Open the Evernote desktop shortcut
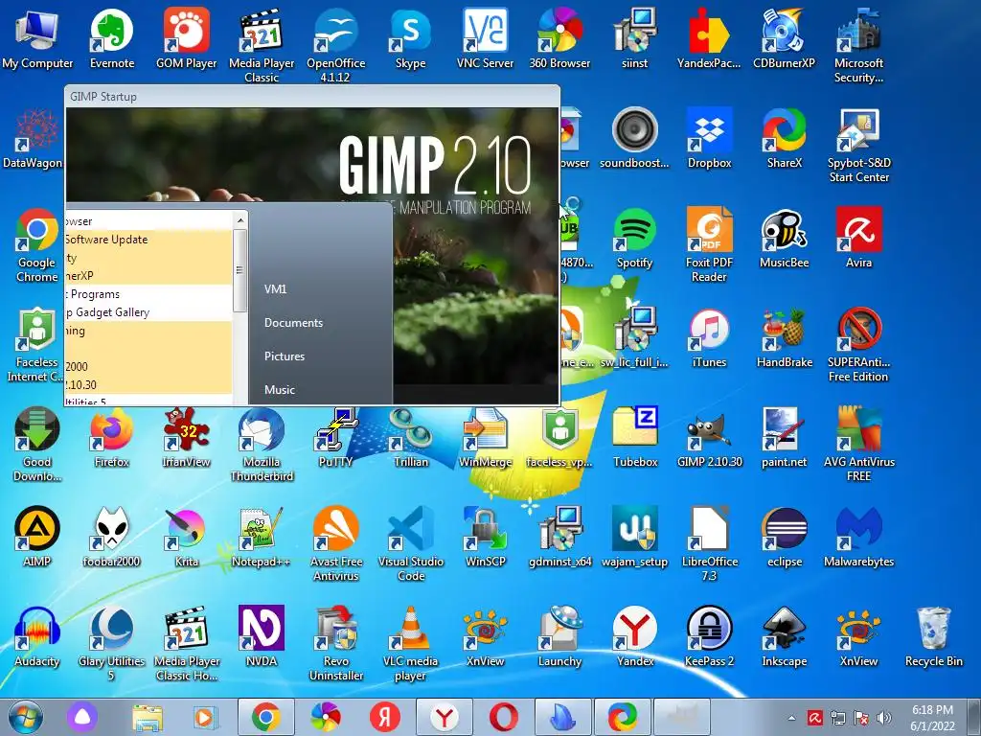This screenshot has height=736, width=981. tap(112, 38)
